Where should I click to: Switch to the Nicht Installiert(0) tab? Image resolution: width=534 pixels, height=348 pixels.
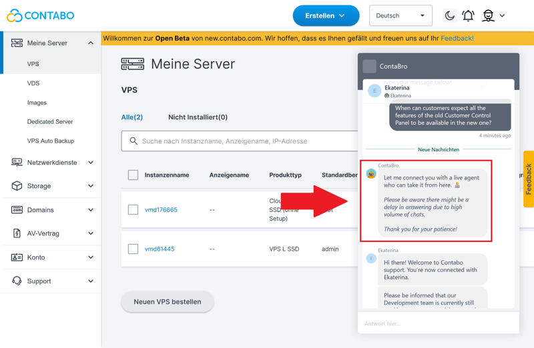point(198,117)
